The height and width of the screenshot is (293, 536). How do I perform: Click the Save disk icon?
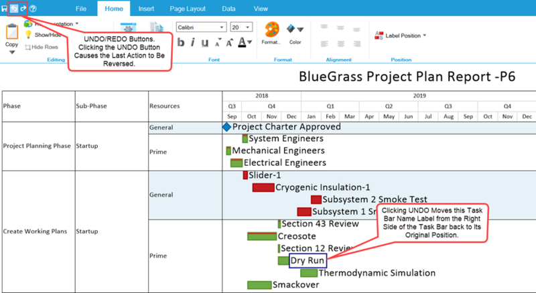tap(4, 9)
